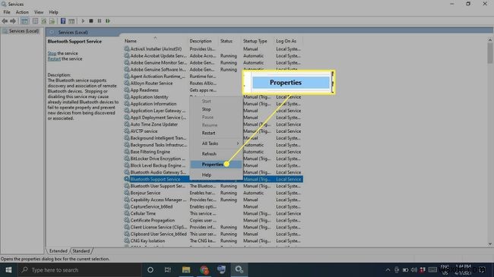Choose Restart in the context menu
Viewport: 494px width, 277px height.
click(x=208, y=133)
